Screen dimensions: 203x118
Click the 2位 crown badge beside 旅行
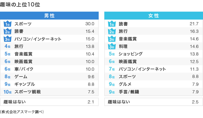[112, 31]
